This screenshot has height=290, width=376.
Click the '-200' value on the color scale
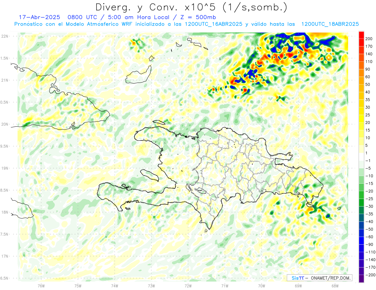[370, 275]
